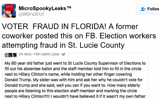Click the Follow button
This screenshot has height=99, width=159.
[148, 9]
